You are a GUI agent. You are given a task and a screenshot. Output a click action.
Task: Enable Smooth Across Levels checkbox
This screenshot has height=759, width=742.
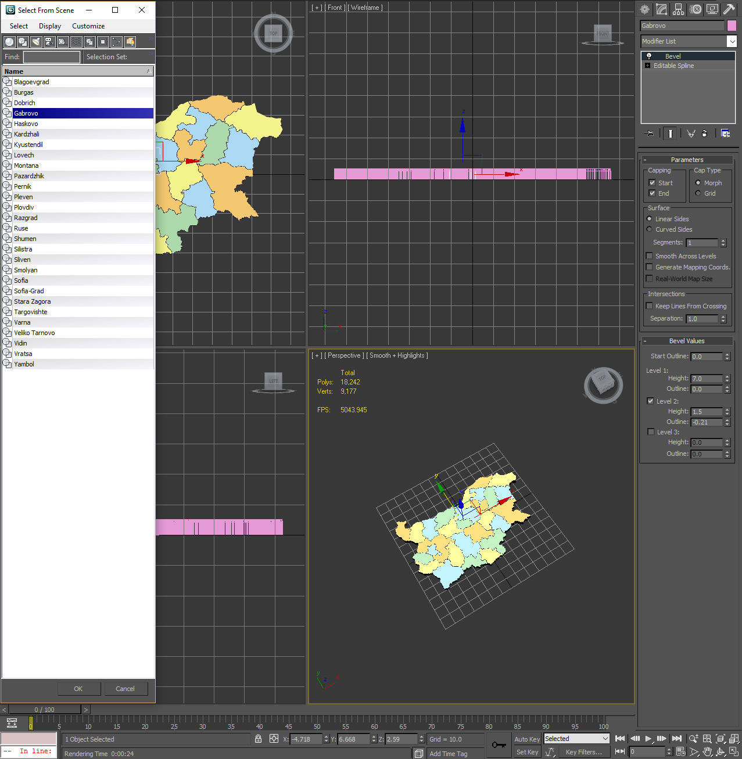[x=649, y=256]
